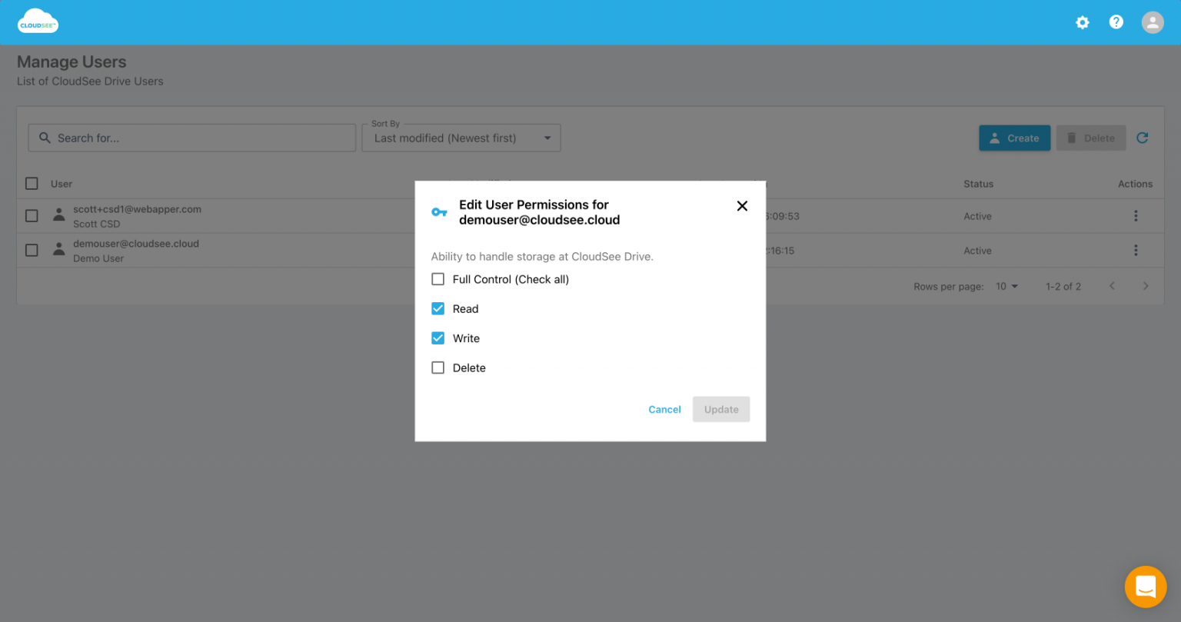Screen dimensions: 1181x622
Task: Cancel the permissions dialog
Action: click(x=664, y=409)
